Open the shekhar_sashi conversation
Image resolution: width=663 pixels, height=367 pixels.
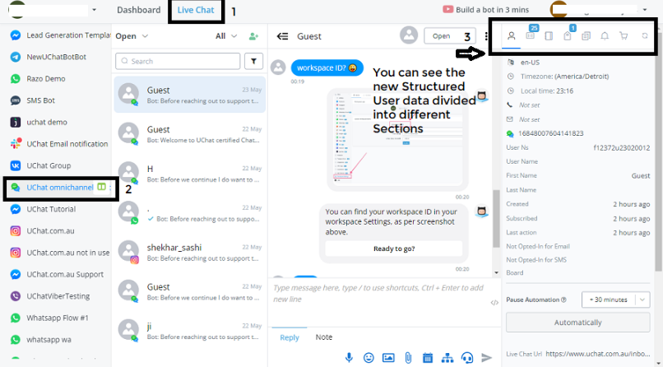pos(189,251)
